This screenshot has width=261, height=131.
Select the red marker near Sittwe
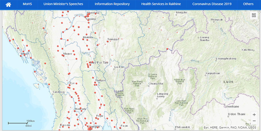pos(24,55)
